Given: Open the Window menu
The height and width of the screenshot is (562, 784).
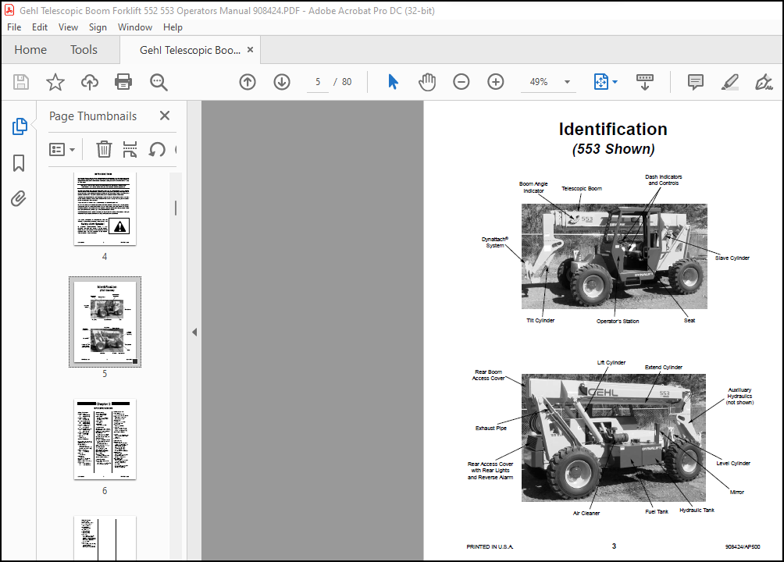Looking at the screenshot, I should pos(135,27).
